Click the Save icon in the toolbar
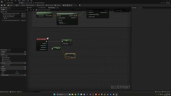The width and height of the screenshot is (171, 96). click(2, 5)
